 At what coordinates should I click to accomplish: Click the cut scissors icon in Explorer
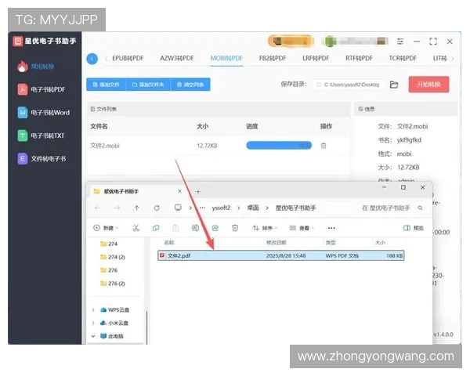[136, 228]
